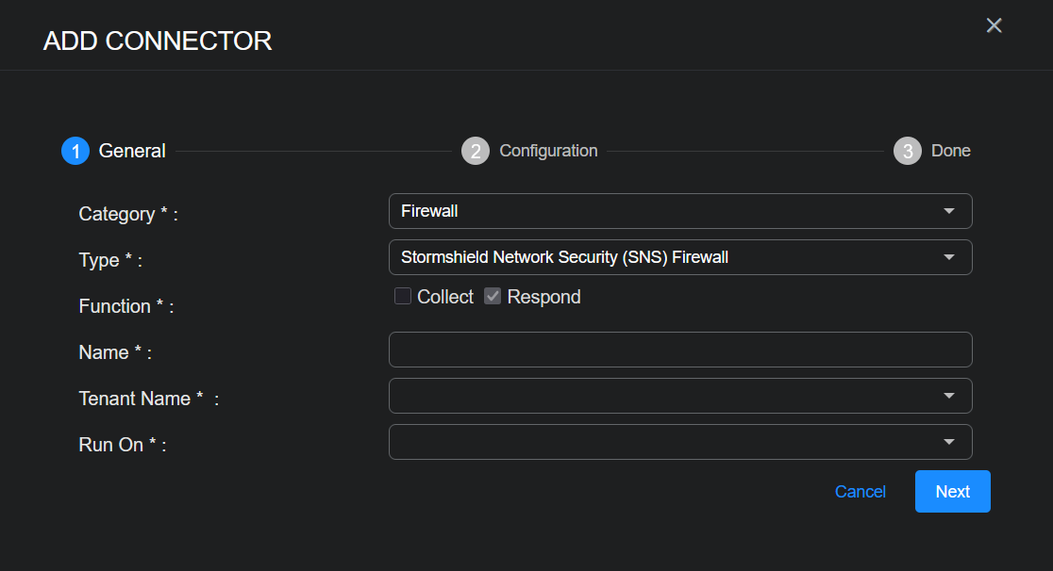Click the Category field's caret arrow
1053x571 pixels.
coord(949,211)
